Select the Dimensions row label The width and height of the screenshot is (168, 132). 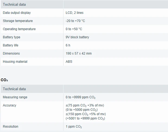tap(11, 54)
